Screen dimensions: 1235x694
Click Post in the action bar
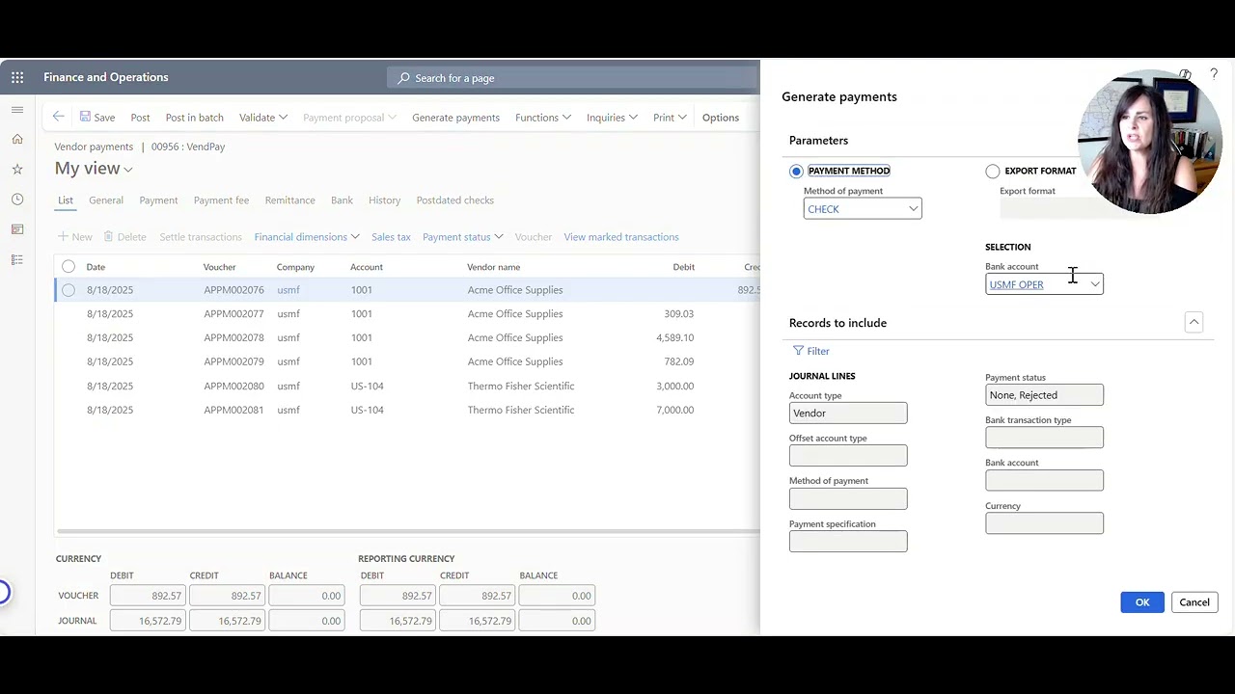(140, 118)
